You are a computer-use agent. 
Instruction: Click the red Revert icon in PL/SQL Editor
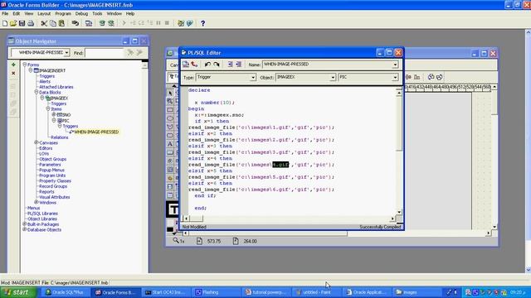click(194, 65)
